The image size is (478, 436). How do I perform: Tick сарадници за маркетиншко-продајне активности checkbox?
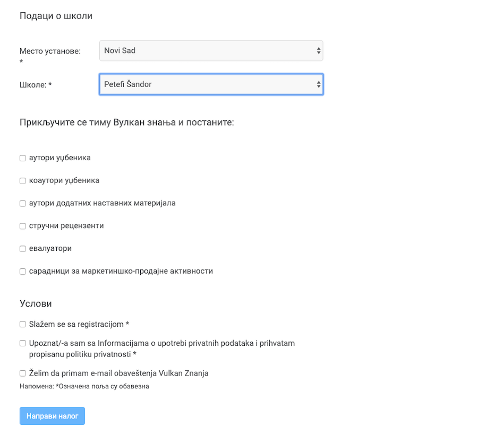coord(22,271)
